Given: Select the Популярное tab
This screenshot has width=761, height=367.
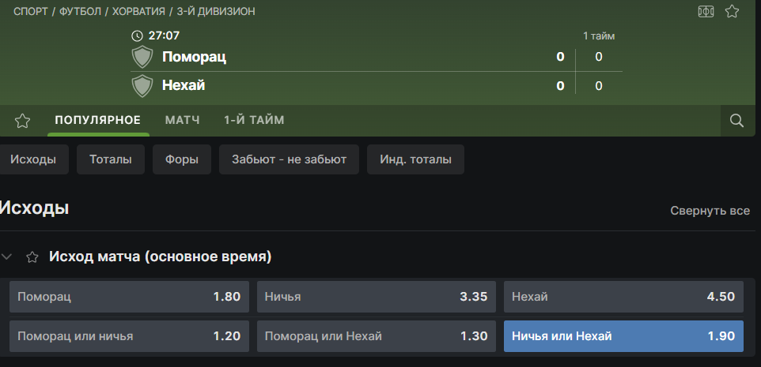Looking at the screenshot, I should click(x=98, y=120).
